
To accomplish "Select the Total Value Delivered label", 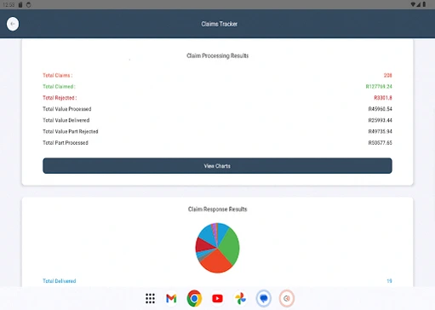I will click(x=66, y=120).
